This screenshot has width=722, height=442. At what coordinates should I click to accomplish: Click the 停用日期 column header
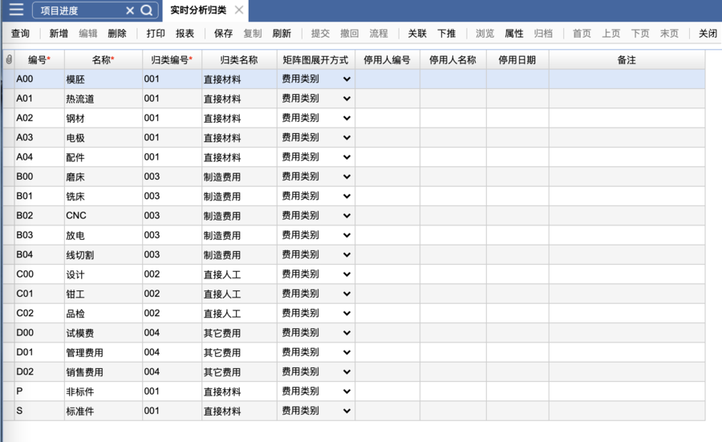[517, 60]
